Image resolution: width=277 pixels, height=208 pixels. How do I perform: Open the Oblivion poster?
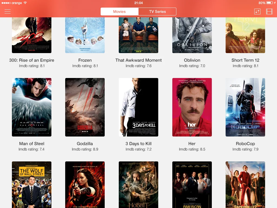coord(192,35)
